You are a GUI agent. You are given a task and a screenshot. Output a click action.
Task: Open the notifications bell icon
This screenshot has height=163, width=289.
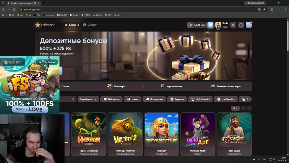tap(233, 25)
